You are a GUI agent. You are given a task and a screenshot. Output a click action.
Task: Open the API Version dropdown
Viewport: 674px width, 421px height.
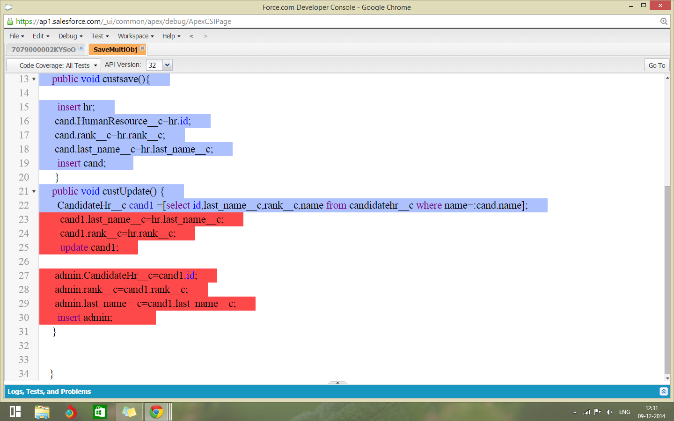(x=167, y=65)
